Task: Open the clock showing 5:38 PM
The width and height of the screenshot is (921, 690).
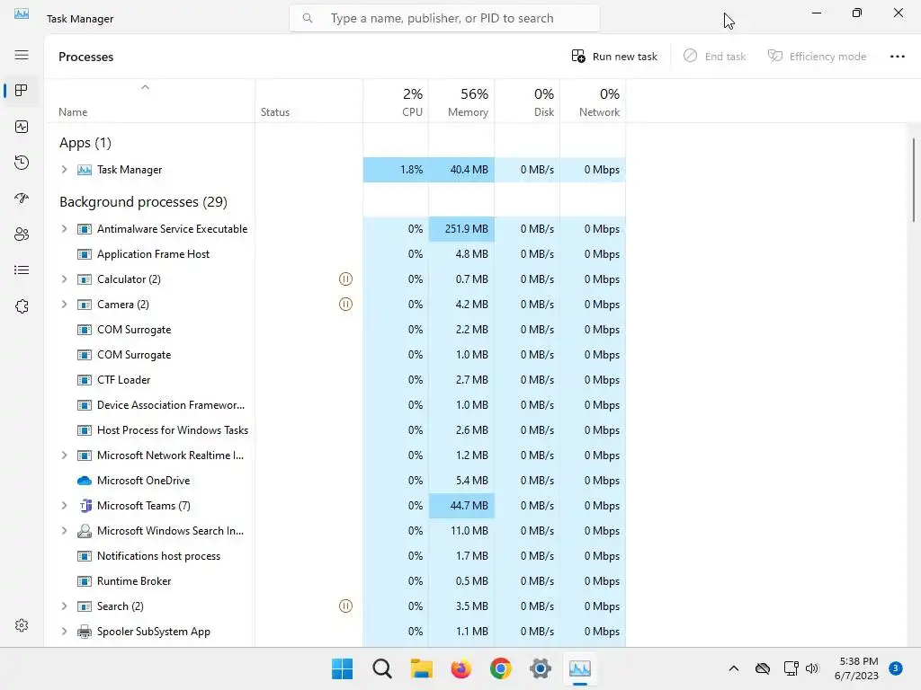Action: click(x=856, y=668)
